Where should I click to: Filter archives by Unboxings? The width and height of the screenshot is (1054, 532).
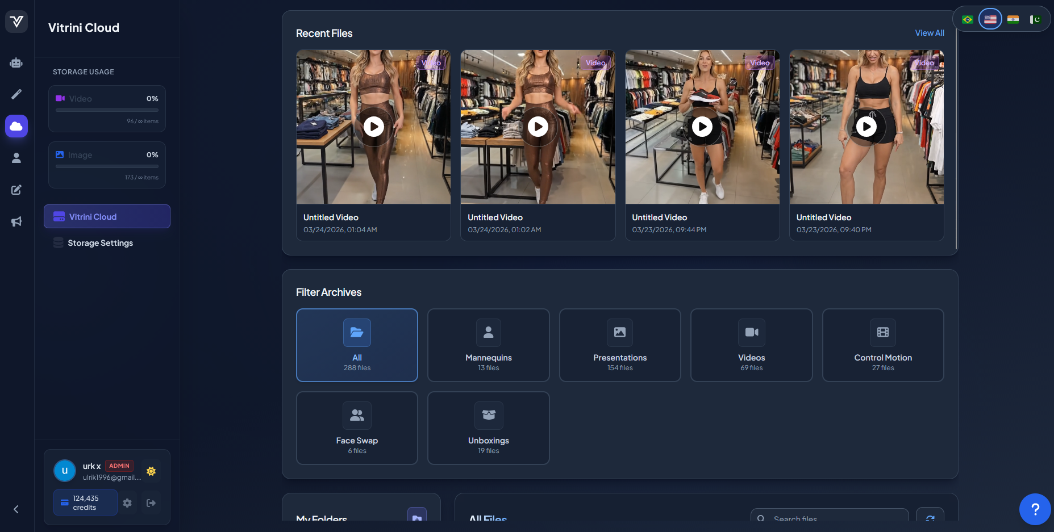[489, 428]
